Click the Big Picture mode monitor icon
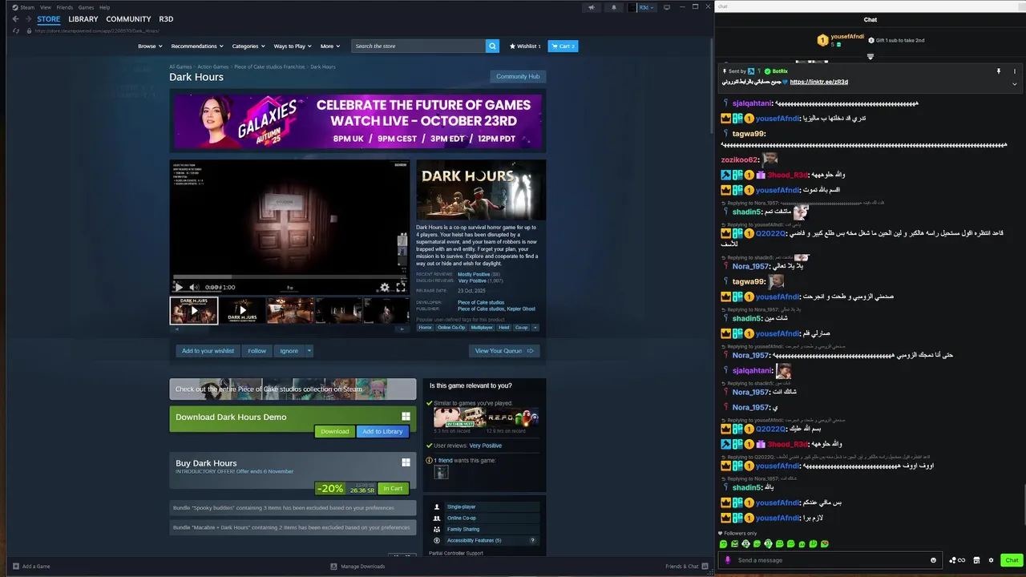The image size is (1026, 577). tap(666, 7)
